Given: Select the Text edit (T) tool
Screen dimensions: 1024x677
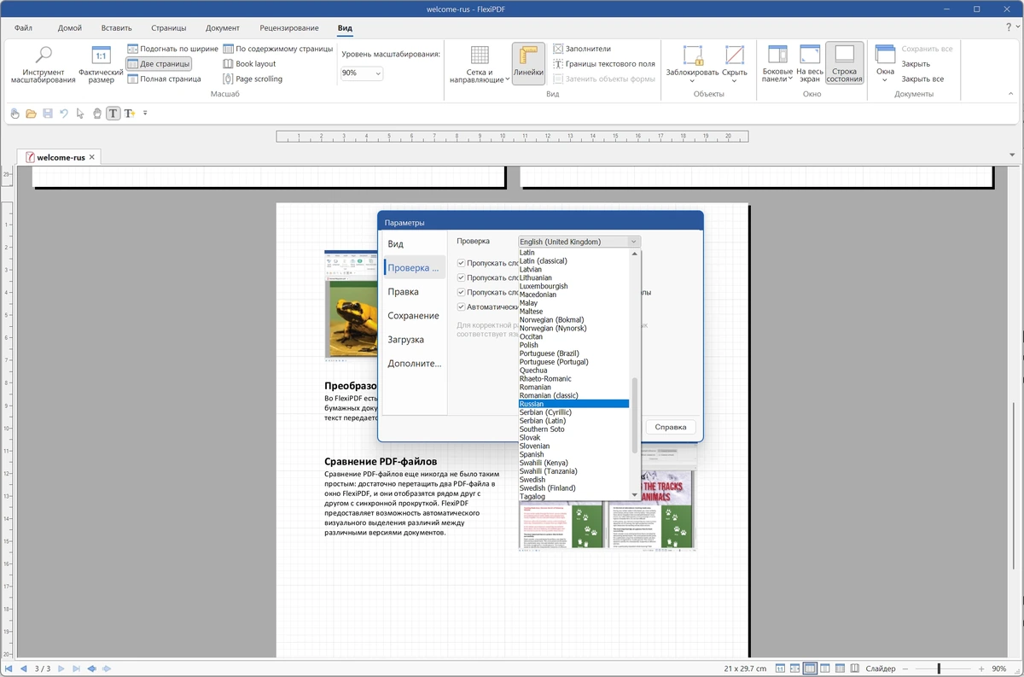Looking at the screenshot, I should click(113, 114).
